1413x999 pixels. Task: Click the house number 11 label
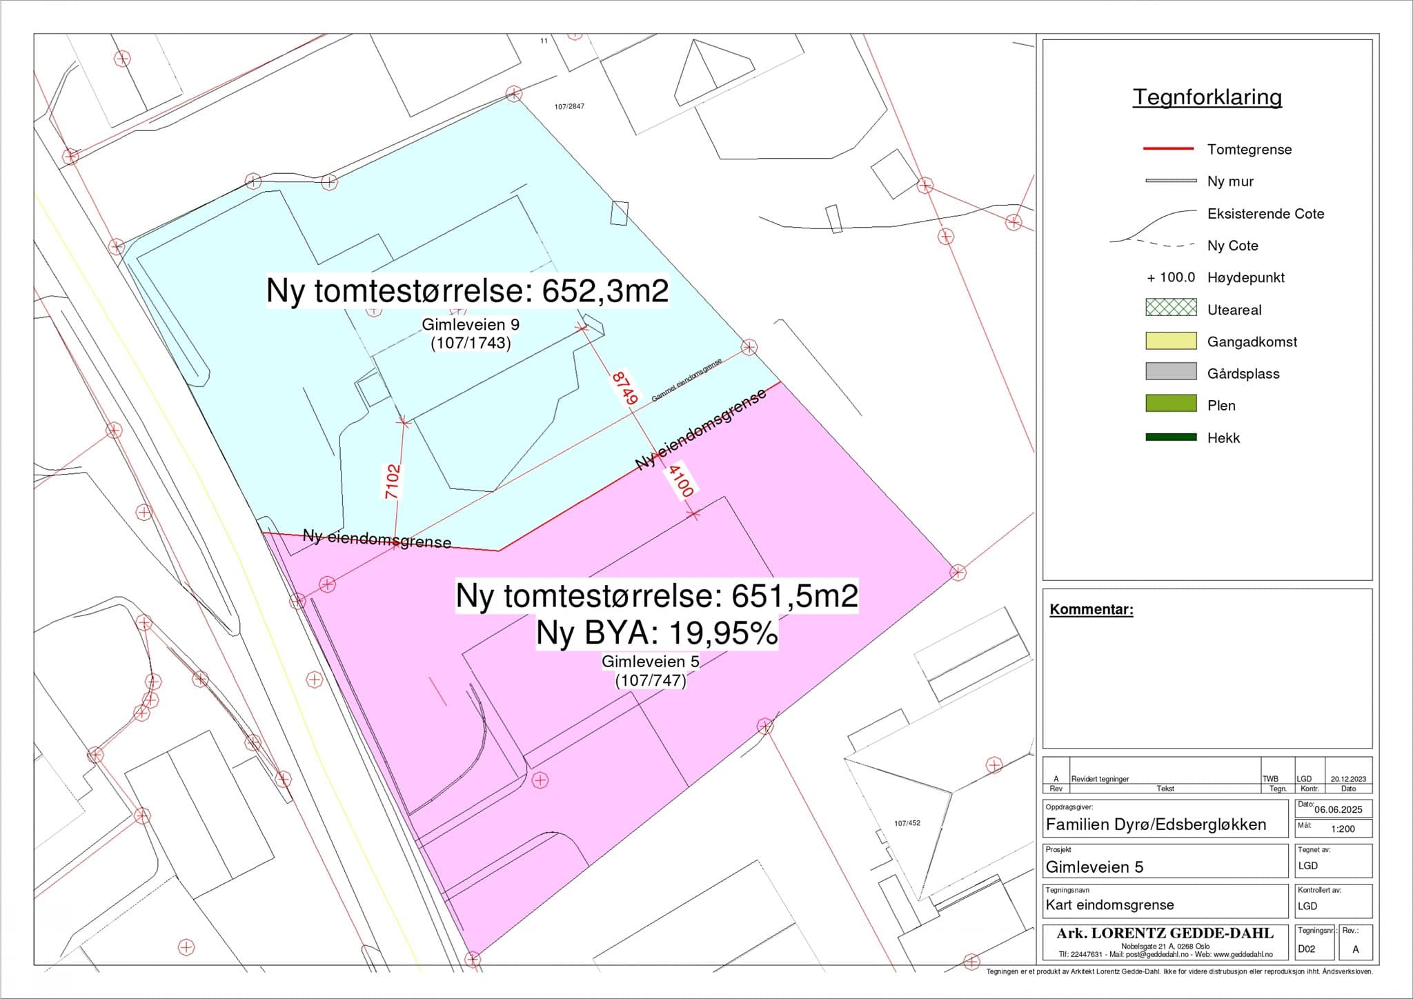coord(544,41)
